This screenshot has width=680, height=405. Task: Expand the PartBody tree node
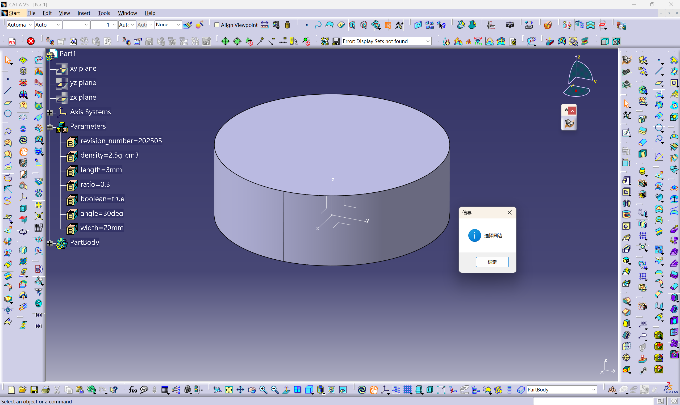(50, 243)
